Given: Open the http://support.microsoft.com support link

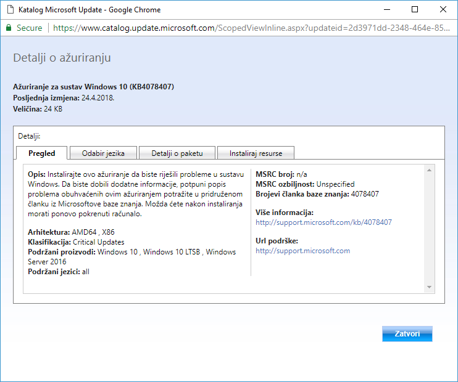Looking at the screenshot, I should click(x=302, y=251).
